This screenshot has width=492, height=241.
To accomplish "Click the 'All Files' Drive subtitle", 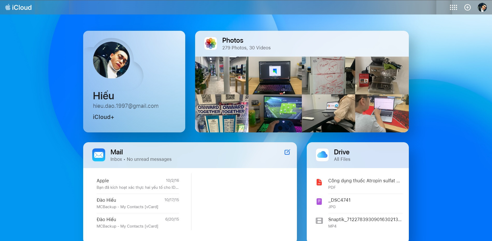I will click(x=342, y=159).
